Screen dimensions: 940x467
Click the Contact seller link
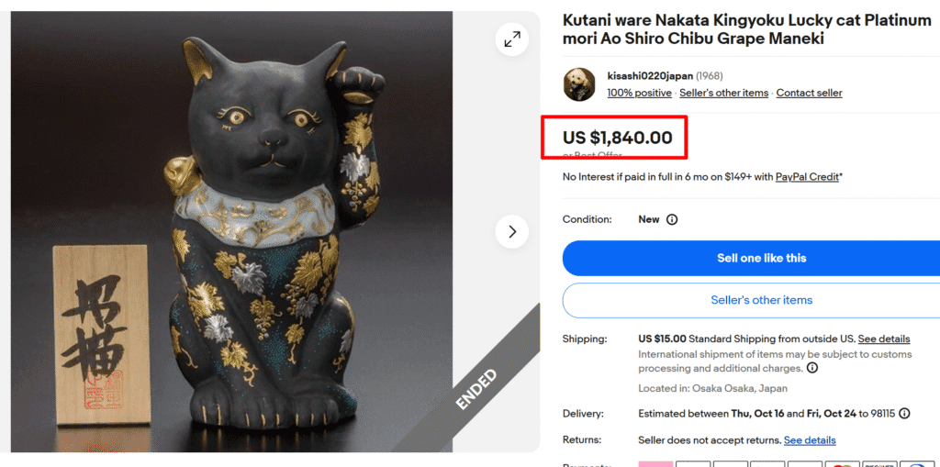pyautogui.click(x=809, y=93)
